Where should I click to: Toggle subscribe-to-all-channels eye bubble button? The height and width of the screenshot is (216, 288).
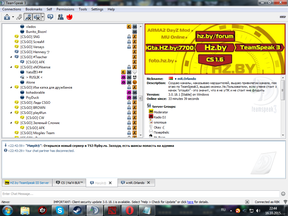tap(50, 17)
